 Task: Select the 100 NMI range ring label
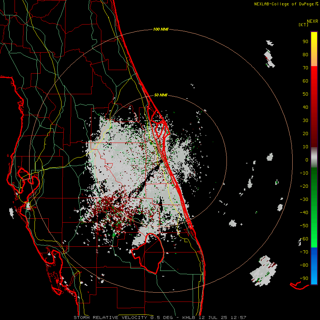pos(161,30)
